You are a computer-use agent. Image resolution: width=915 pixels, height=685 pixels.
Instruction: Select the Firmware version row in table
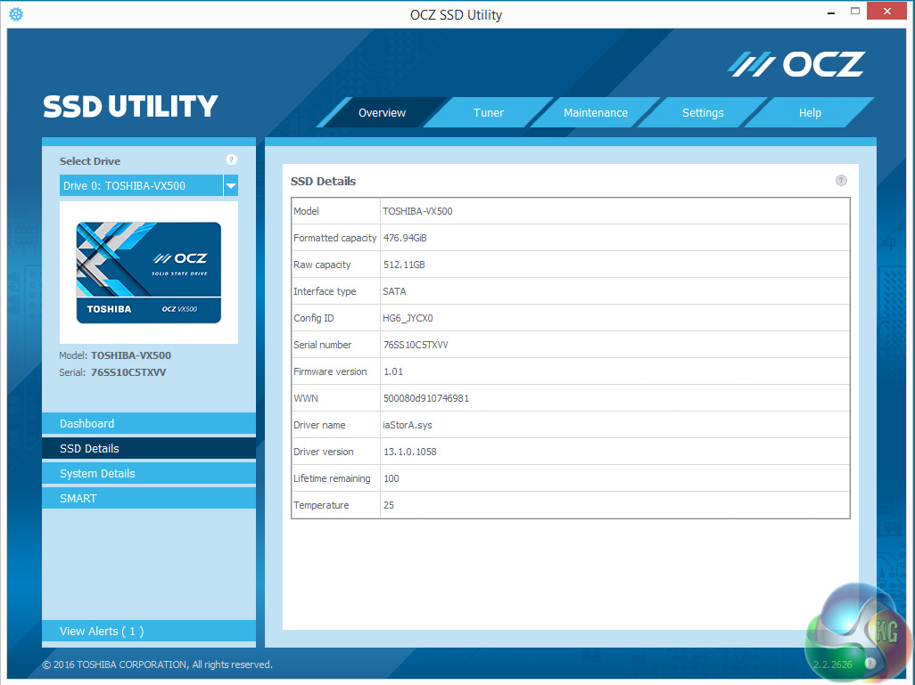tap(570, 371)
